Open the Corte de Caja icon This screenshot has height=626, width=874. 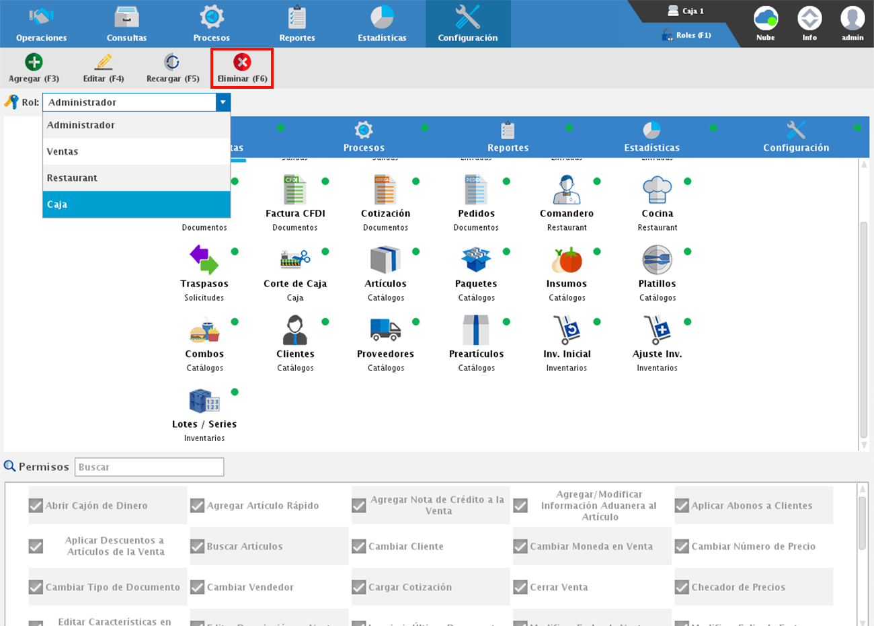(294, 260)
